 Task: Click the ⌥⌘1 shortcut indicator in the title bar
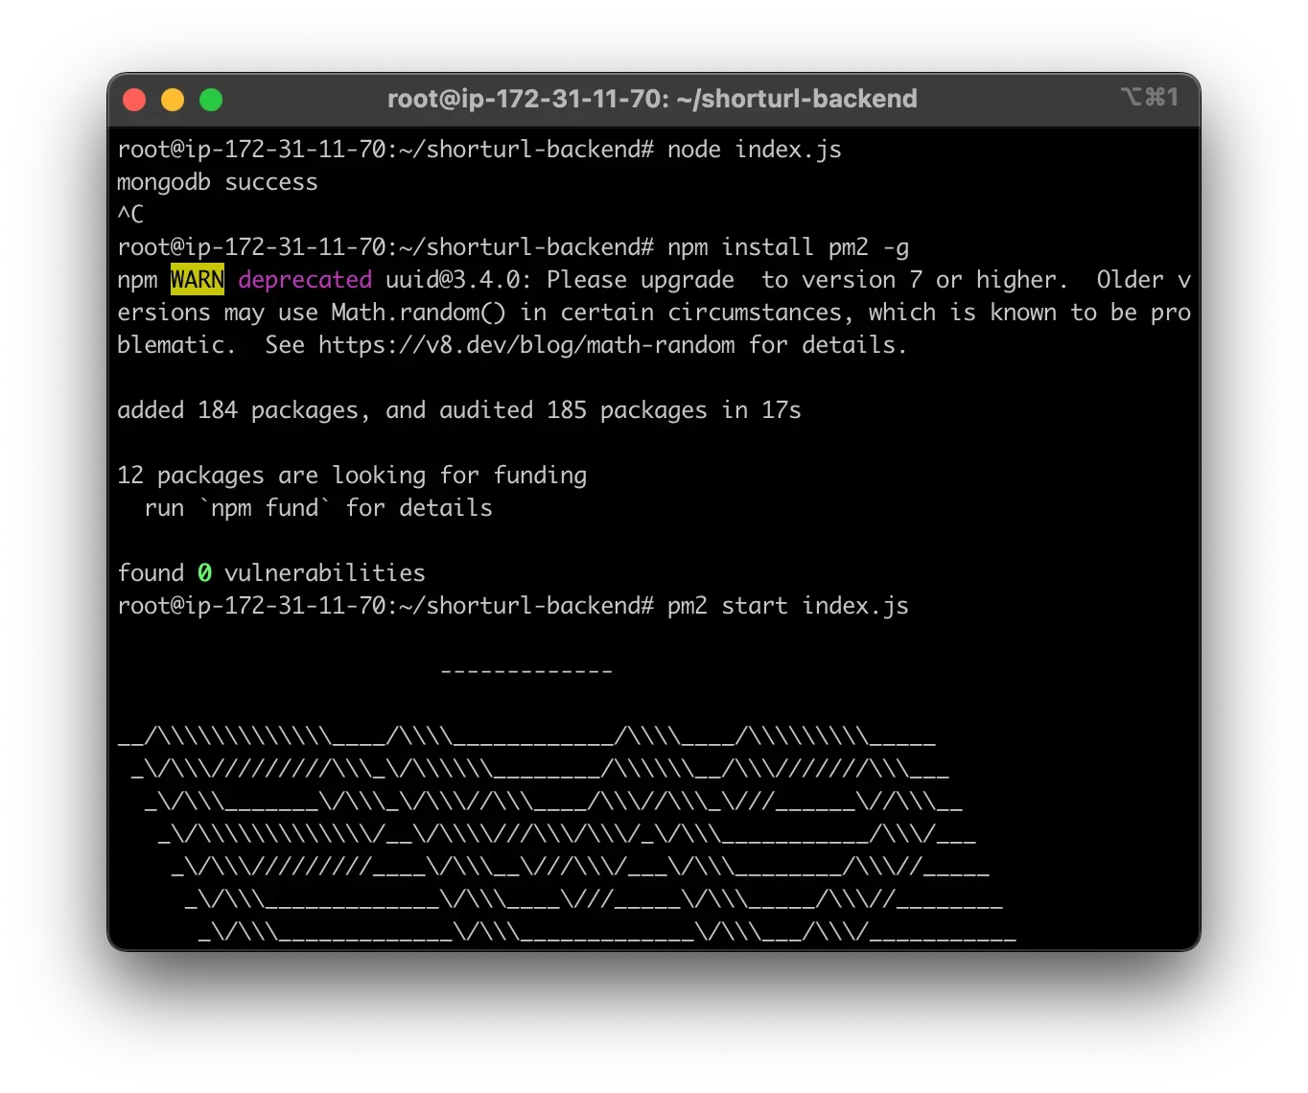1149,97
